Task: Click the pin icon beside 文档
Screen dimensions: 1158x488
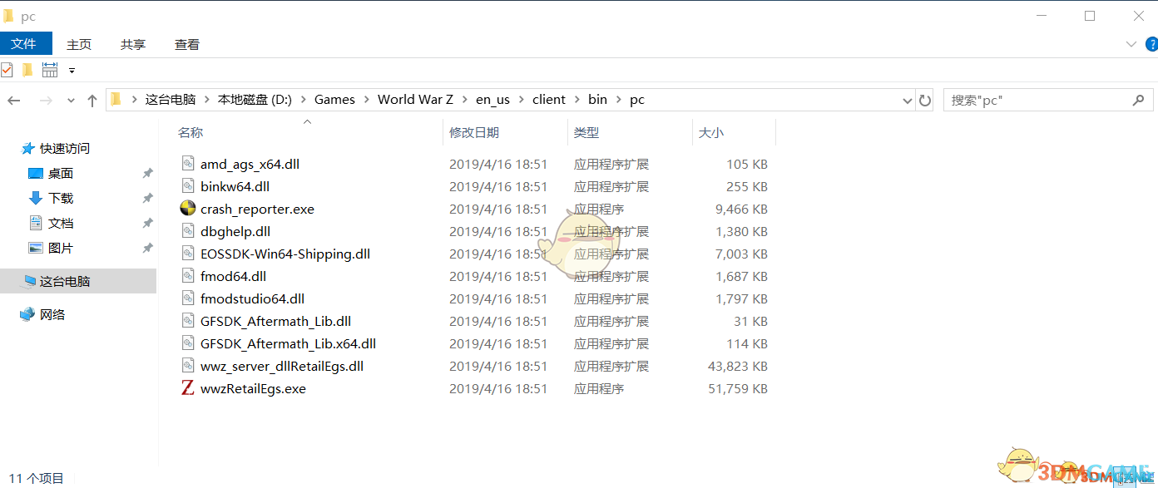Action: pyautogui.click(x=147, y=224)
